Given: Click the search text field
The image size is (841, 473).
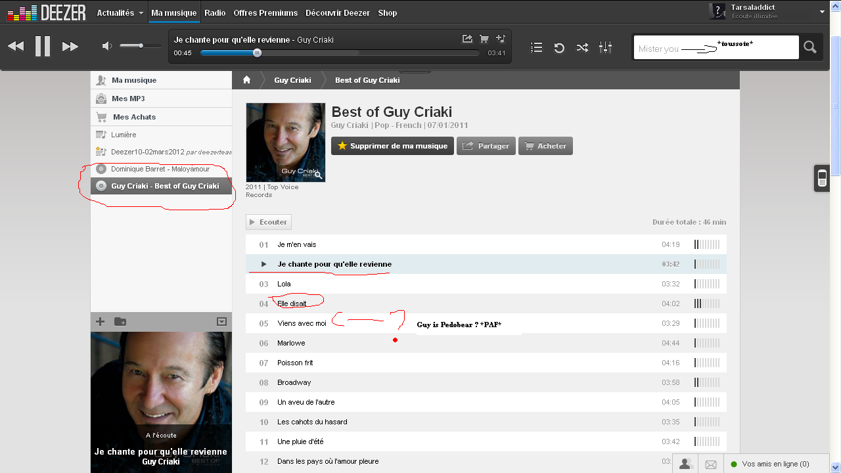Looking at the screenshot, I should (716, 47).
